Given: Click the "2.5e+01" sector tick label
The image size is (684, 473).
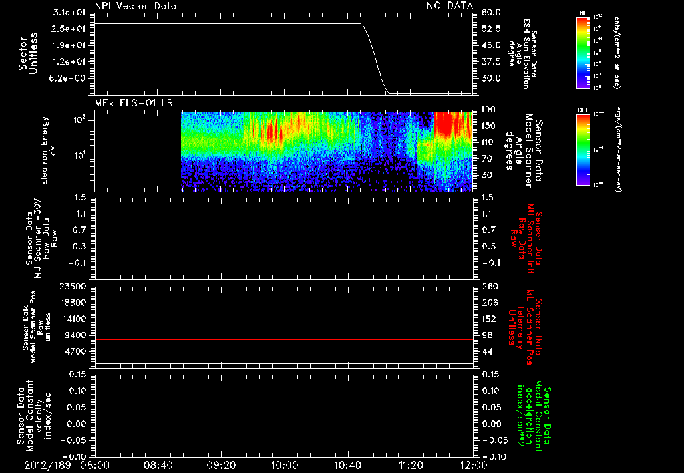Looking at the screenshot, I should tap(69, 29).
